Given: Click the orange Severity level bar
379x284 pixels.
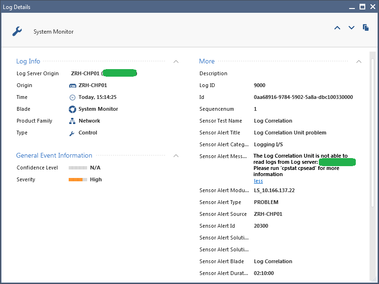Looking at the screenshot, I should (78, 179).
